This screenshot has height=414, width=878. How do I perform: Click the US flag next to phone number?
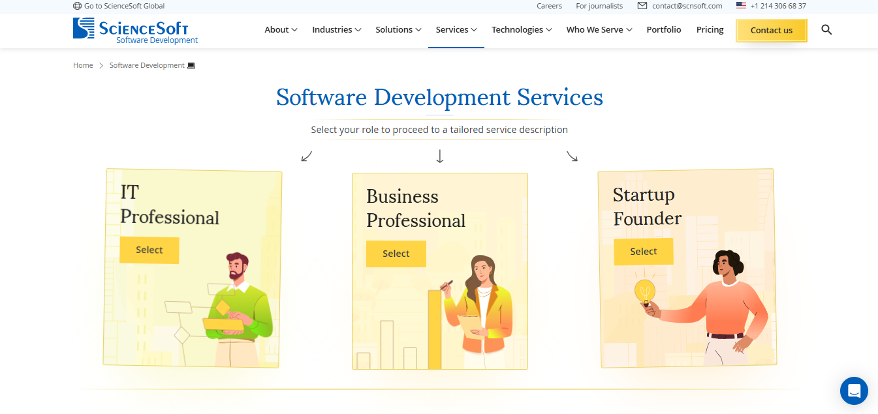click(x=740, y=5)
